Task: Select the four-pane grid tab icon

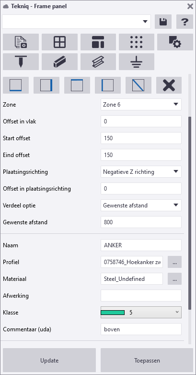Action: (x=60, y=42)
